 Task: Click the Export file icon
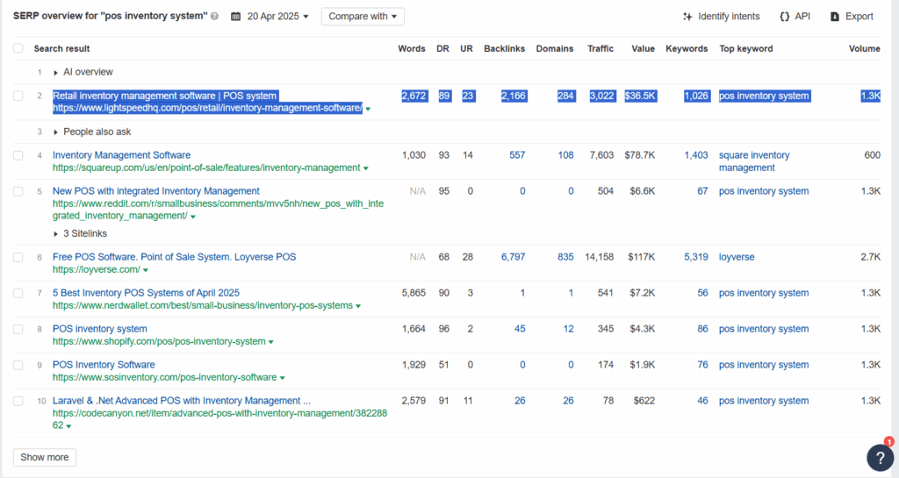pyautogui.click(x=835, y=17)
